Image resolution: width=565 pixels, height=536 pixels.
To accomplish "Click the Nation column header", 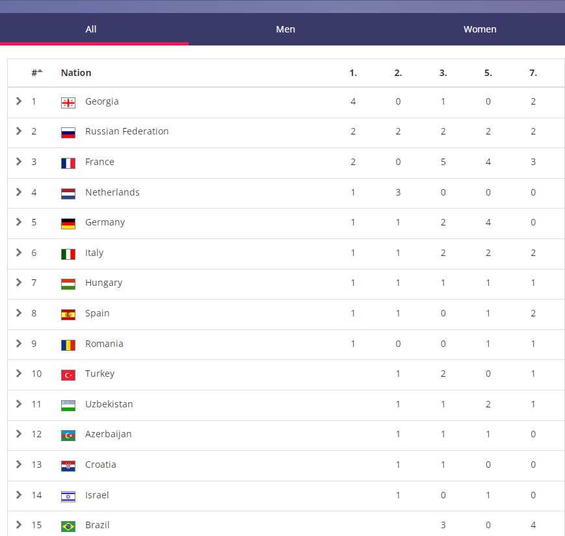I will 76,73.
